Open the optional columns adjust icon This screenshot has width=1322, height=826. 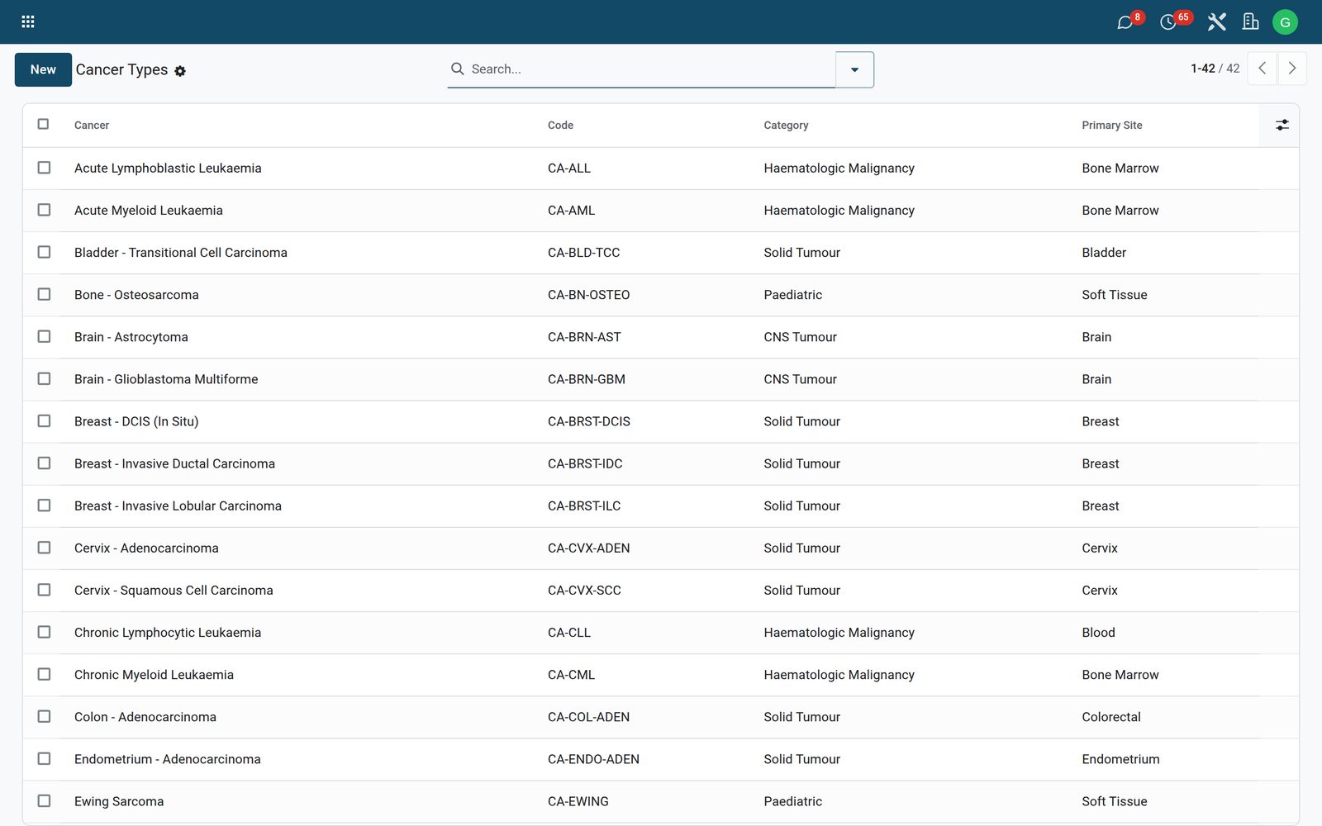coord(1282,125)
